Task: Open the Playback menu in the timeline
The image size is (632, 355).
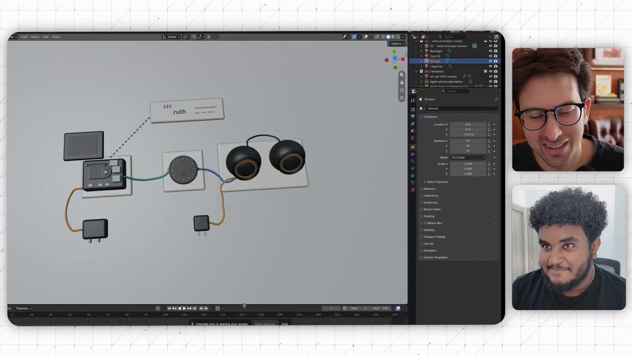Action: [x=23, y=308]
